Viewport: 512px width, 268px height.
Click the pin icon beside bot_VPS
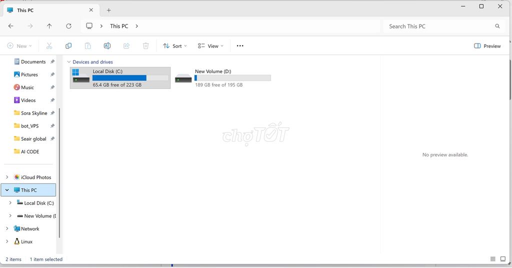click(x=52, y=126)
